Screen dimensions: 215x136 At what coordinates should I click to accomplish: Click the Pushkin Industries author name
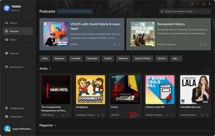click(x=166, y=45)
